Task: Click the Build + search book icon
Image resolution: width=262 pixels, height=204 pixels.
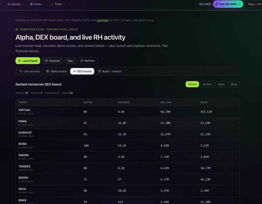Action: coord(99,71)
